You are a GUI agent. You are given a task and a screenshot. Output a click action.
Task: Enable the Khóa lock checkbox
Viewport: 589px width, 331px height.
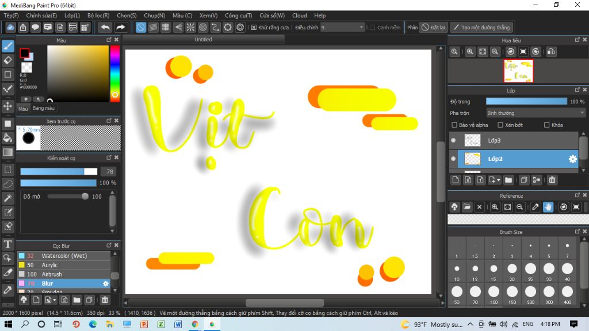547,125
